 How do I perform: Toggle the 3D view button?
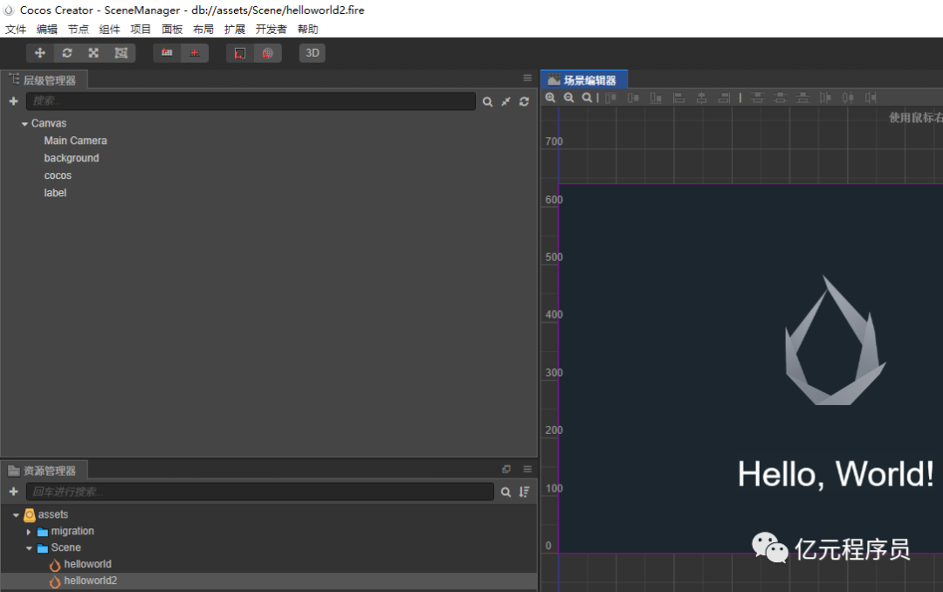point(312,53)
